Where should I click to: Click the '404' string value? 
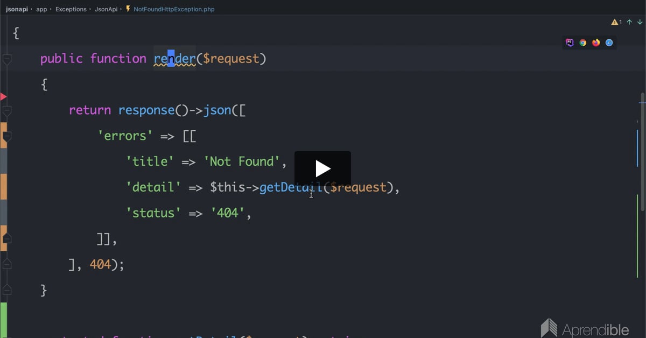228,213
